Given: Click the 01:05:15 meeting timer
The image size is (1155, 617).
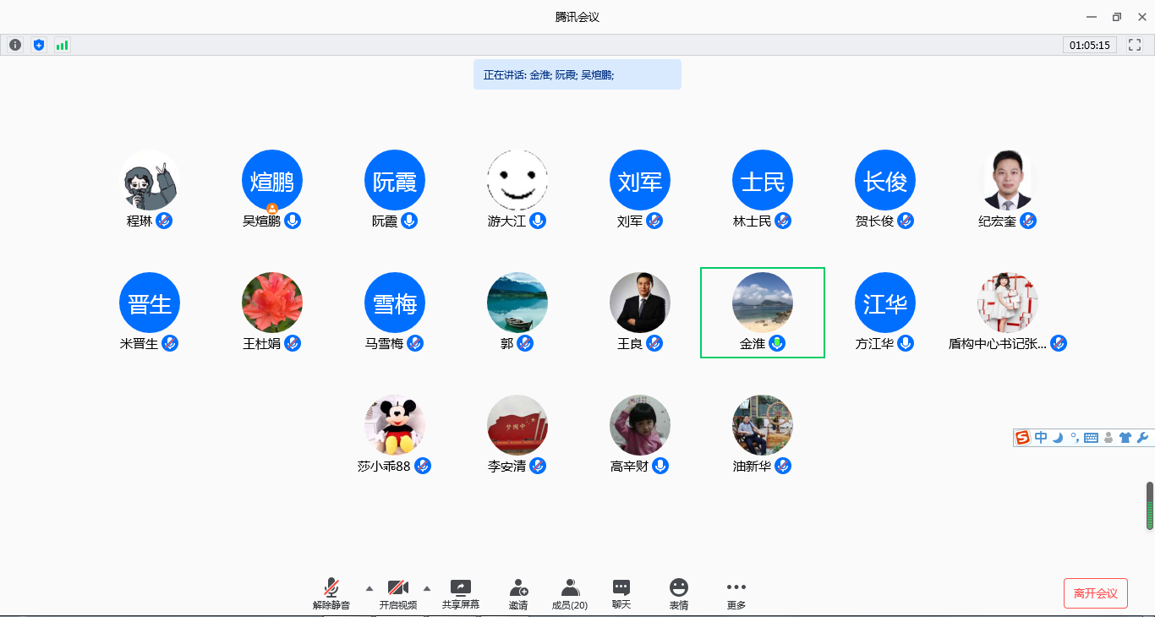Looking at the screenshot, I should tap(1090, 45).
